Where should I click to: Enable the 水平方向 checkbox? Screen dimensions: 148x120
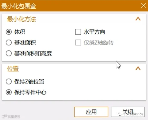(78, 32)
